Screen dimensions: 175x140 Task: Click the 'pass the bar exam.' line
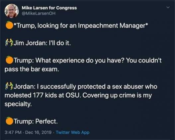(32, 69)
